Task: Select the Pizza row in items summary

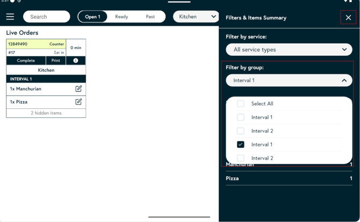Action: coord(289,178)
